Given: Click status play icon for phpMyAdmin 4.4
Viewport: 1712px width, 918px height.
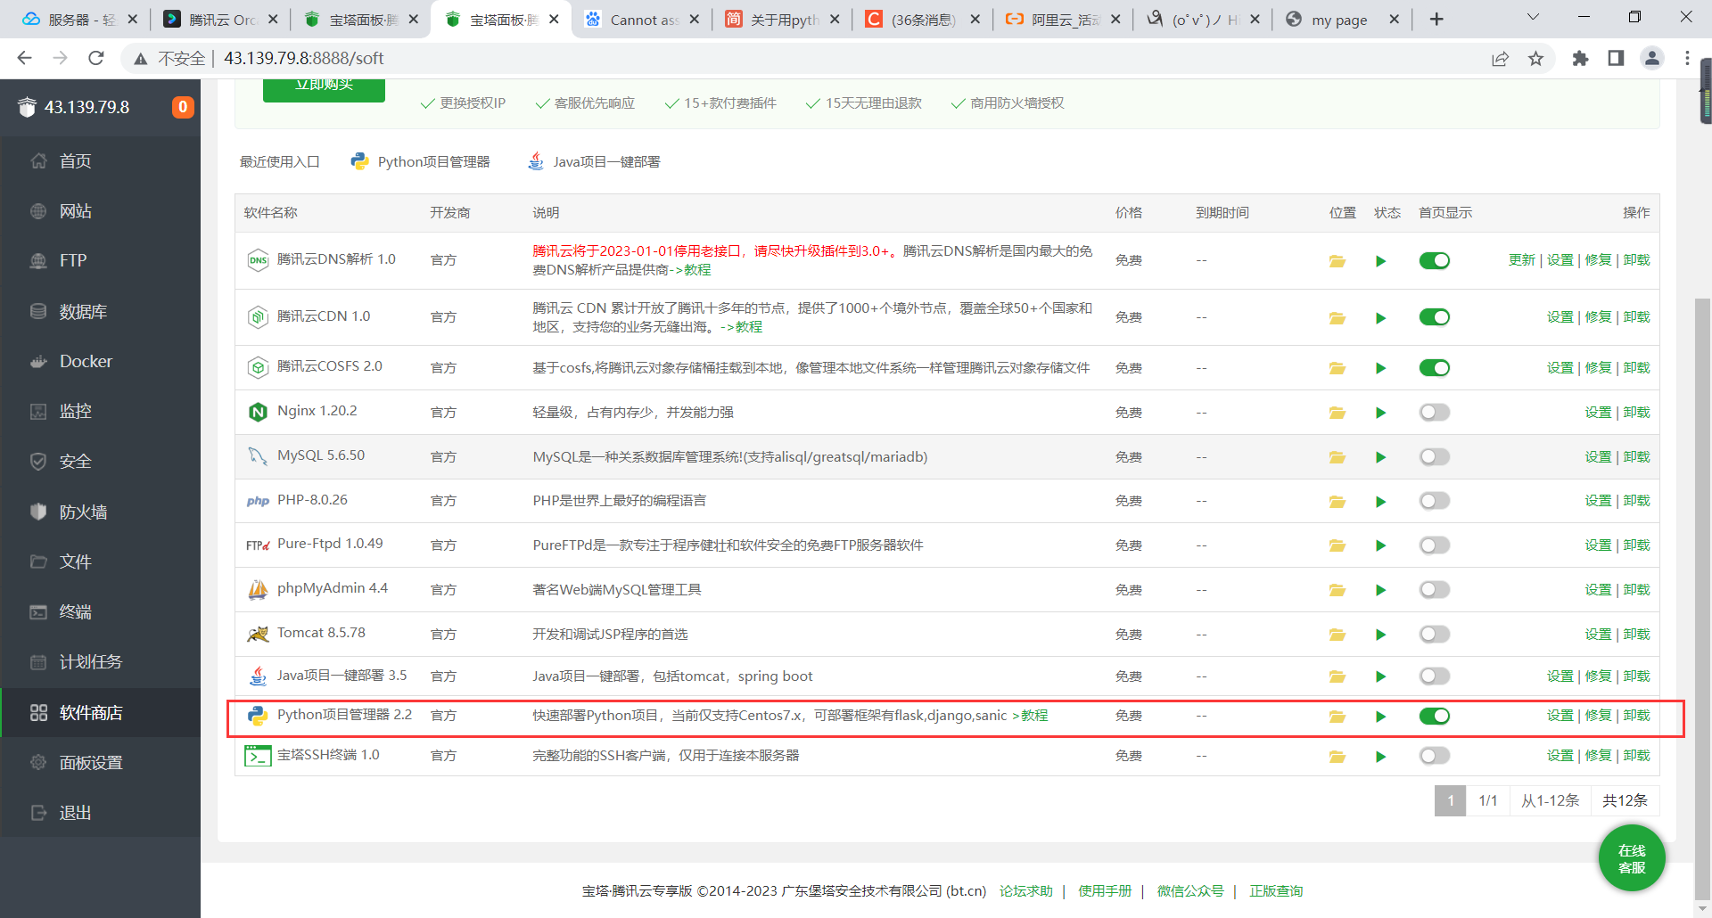Looking at the screenshot, I should point(1380,590).
